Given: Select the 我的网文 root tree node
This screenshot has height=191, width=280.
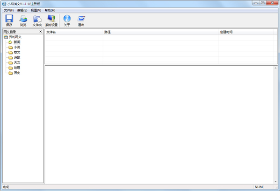Looking at the screenshot, I should [x=15, y=37].
